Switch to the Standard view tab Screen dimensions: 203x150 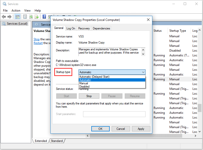pyautogui.click(x=57, y=141)
